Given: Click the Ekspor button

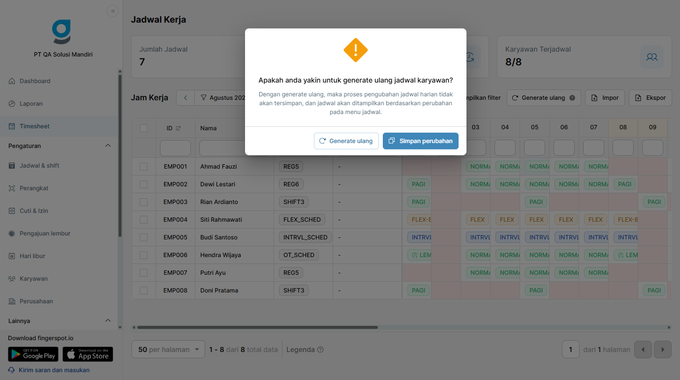Looking at the screenshot, I should (650, 98).
